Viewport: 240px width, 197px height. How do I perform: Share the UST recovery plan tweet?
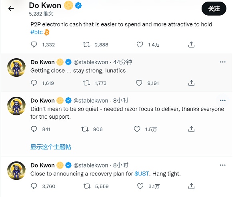pyautogui.click(x=192, y=186)
